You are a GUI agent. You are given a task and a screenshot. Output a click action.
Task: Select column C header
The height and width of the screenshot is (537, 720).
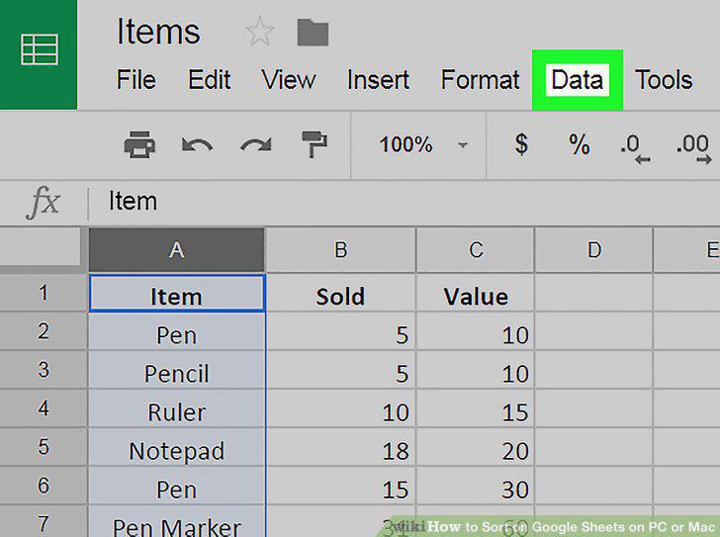pyautogui.click(x=476, y=250)
